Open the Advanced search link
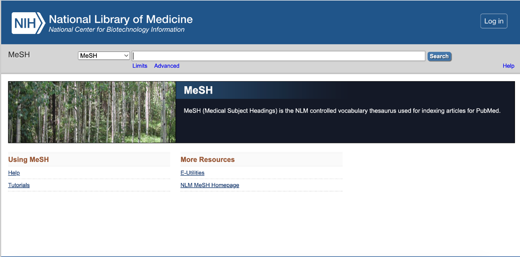The height and width of the screenshot is (257, 520). coord(167,66)
